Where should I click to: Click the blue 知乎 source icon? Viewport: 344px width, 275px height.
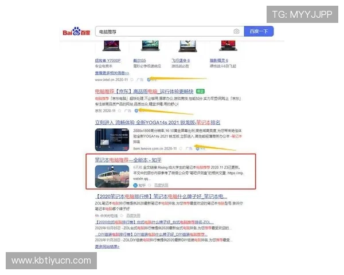(135, 186)
